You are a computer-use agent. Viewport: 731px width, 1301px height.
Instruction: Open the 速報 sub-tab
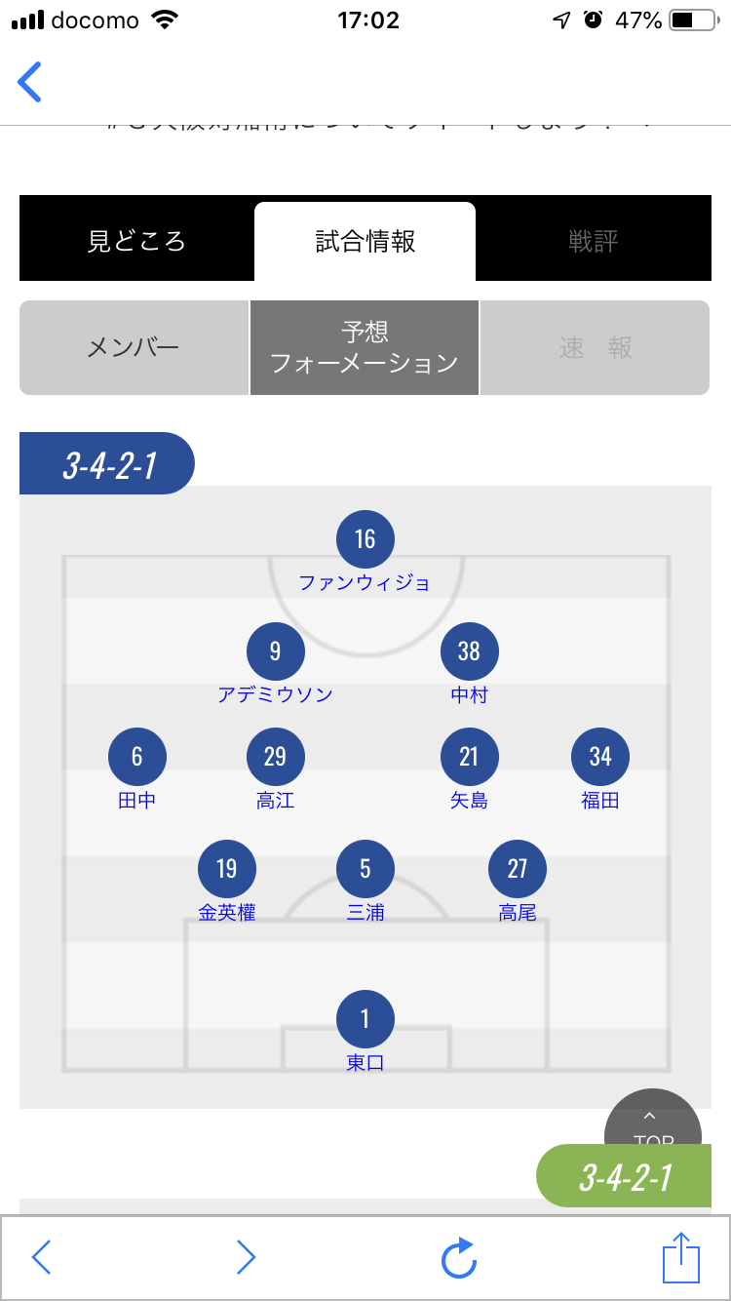pos(596,348)
